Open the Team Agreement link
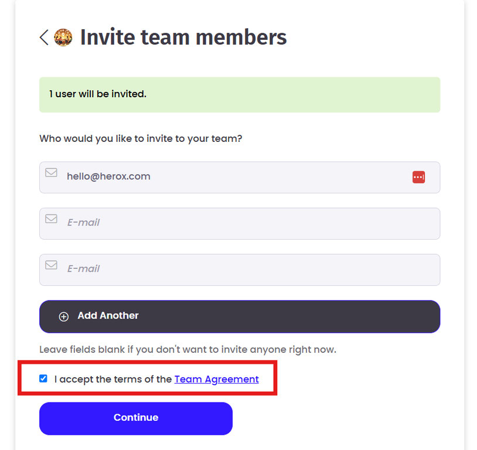477x450 pixels. (x=216, y=379)
